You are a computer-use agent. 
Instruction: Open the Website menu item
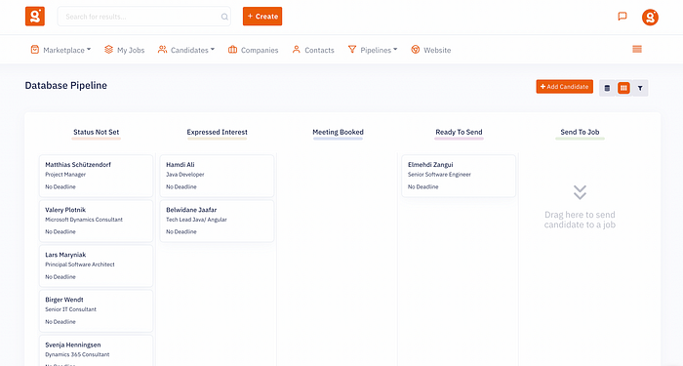click(431, 50)
